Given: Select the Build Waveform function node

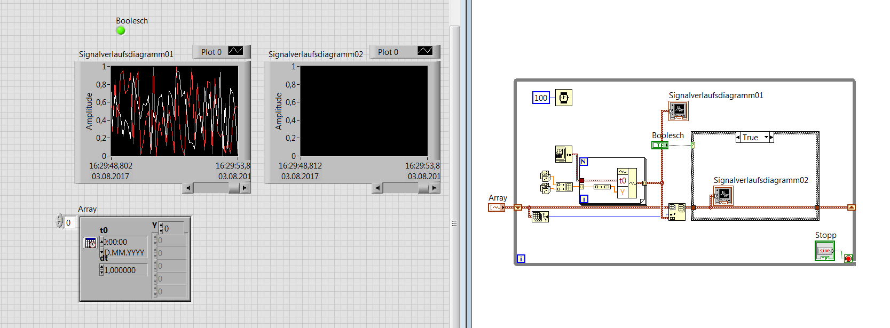Looking at the screenshot, I should [627, 183].
